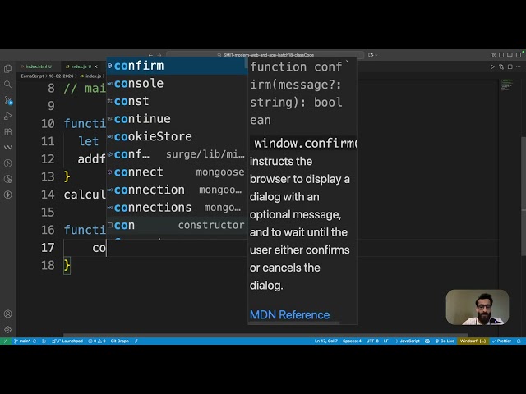This screenshot has width=526, height=394.
Task: Click Ln 17, Col 7 position indicator
Action: point(326,341)
